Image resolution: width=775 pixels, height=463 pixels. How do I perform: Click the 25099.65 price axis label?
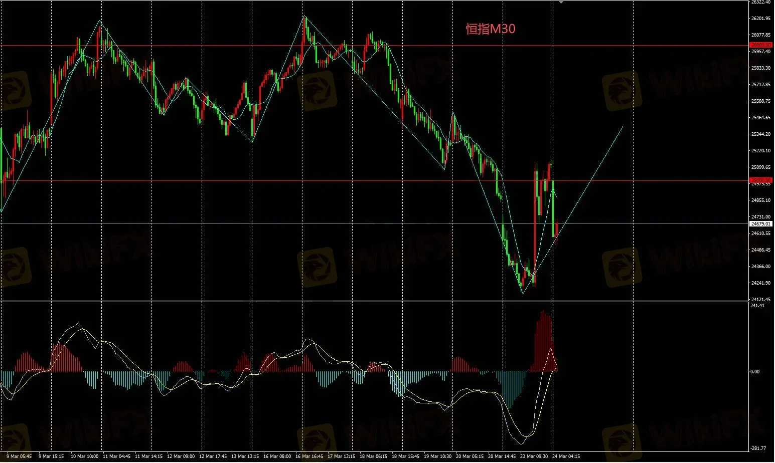pos(761,167)
